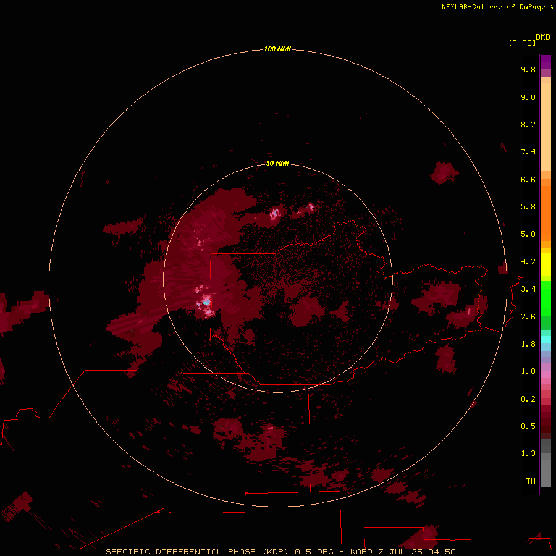Click the 0.2 scale value

[x=528, y=399]
